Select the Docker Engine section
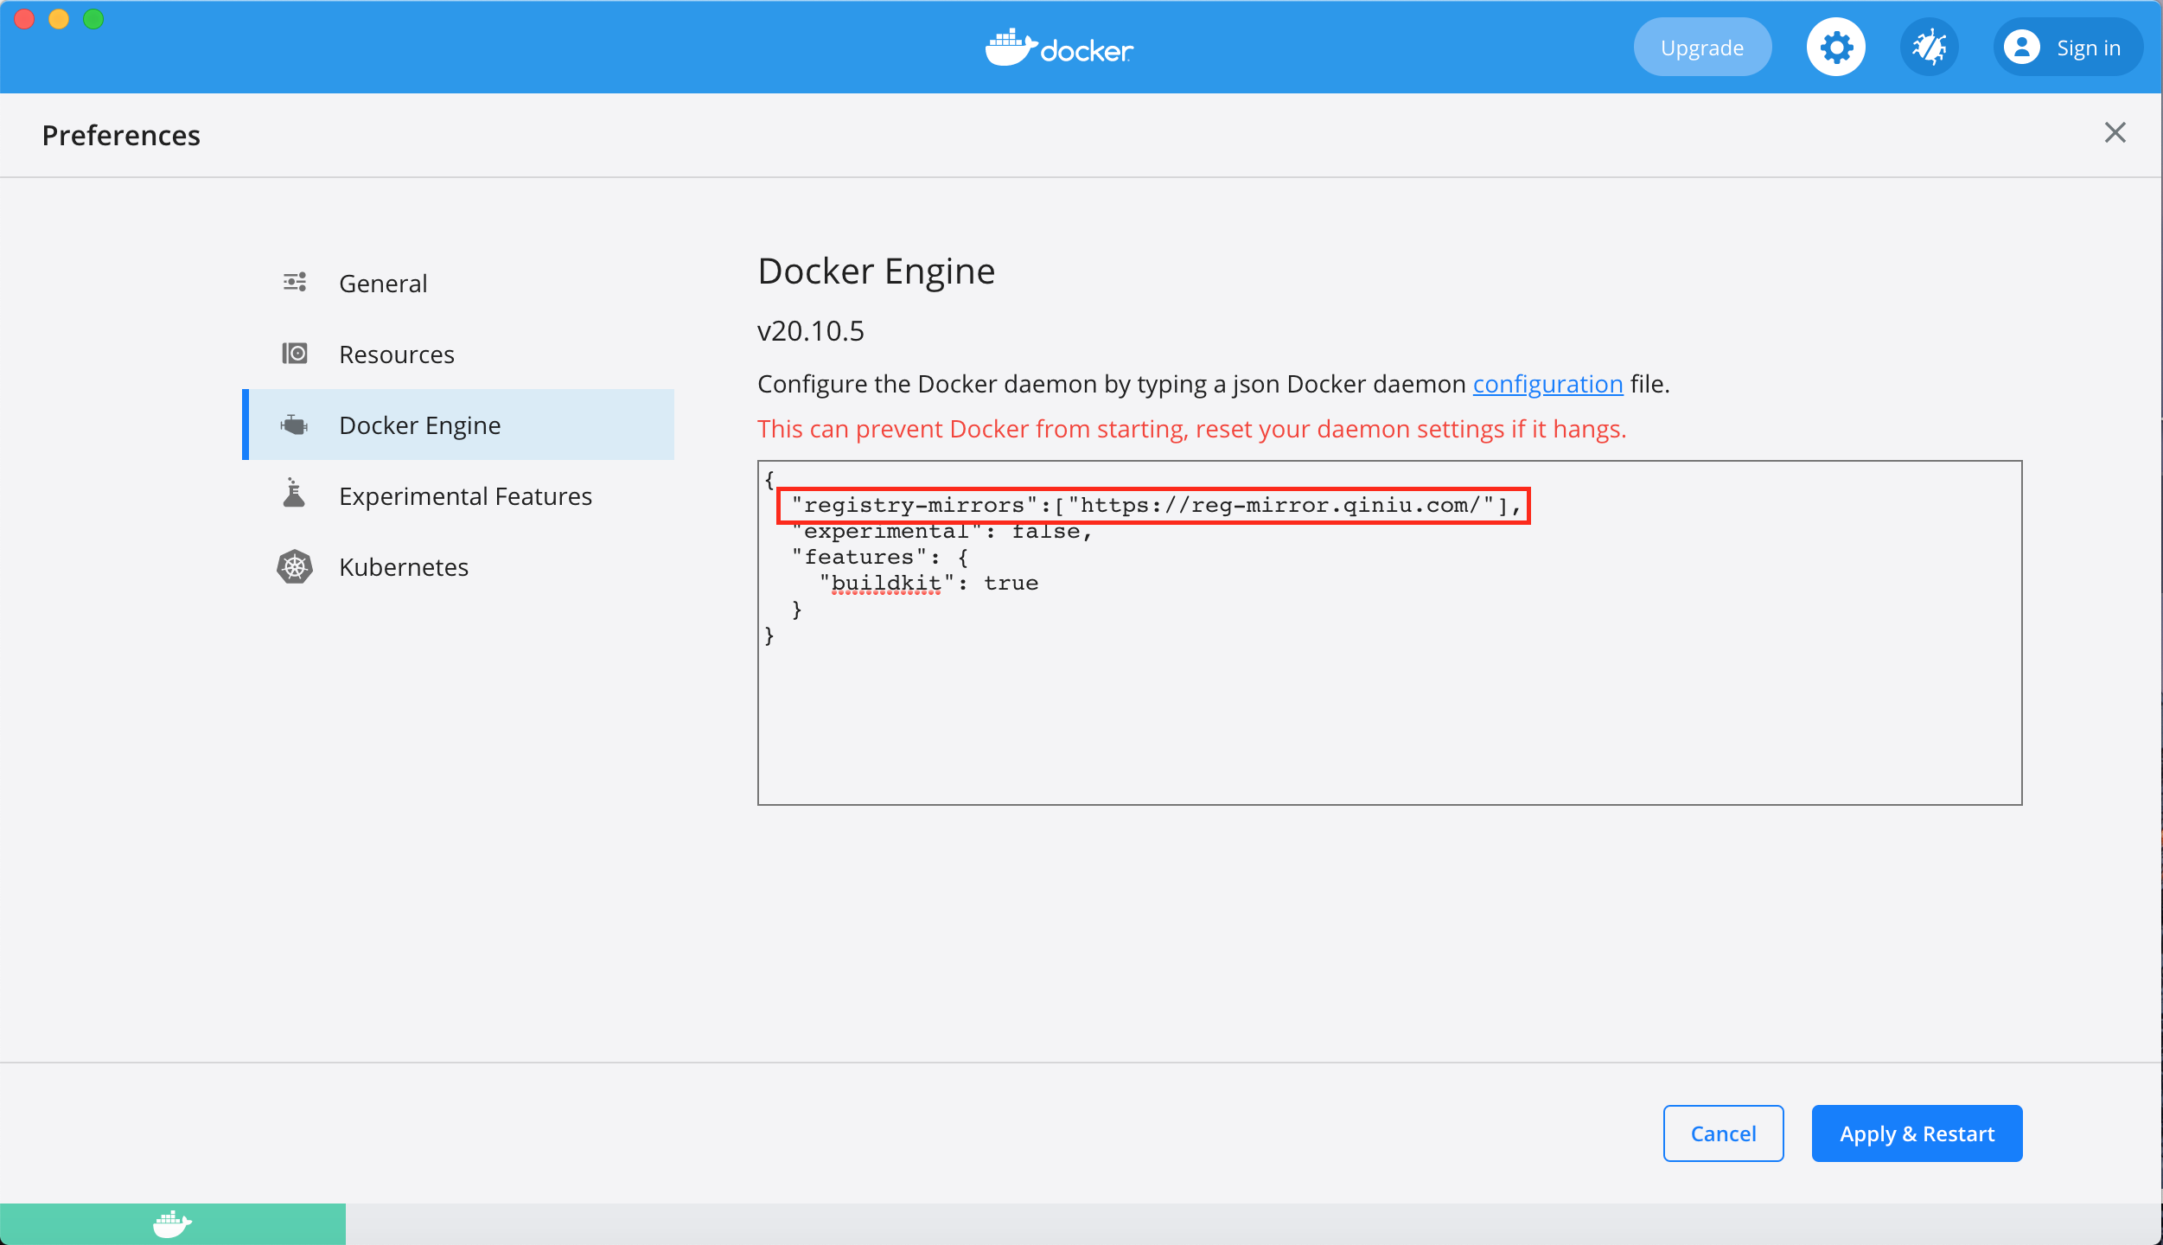 (x=458, y=425)
